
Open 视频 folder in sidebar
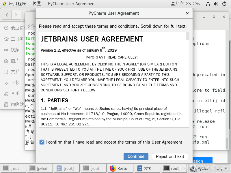tap(15, 50)
